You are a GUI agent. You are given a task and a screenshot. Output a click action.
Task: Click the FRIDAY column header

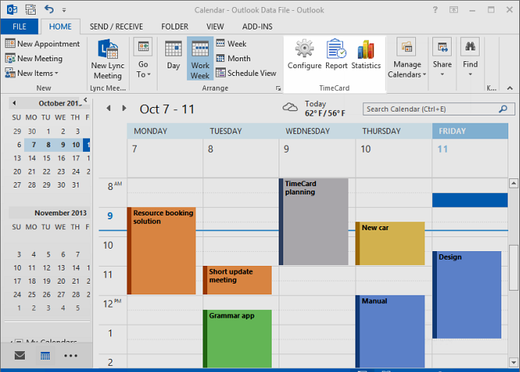click(470, 131)
